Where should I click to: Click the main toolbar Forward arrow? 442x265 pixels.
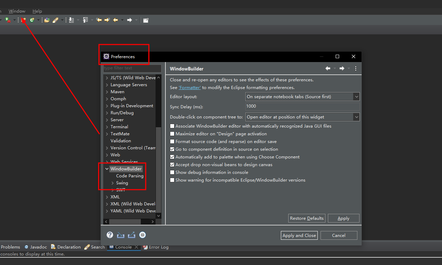[x=130, y=20]
